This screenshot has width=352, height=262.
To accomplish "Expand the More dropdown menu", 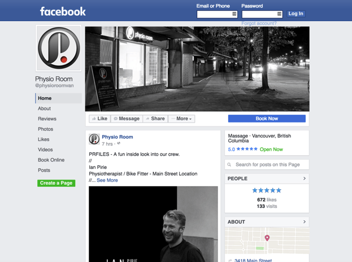I will 181,119.
